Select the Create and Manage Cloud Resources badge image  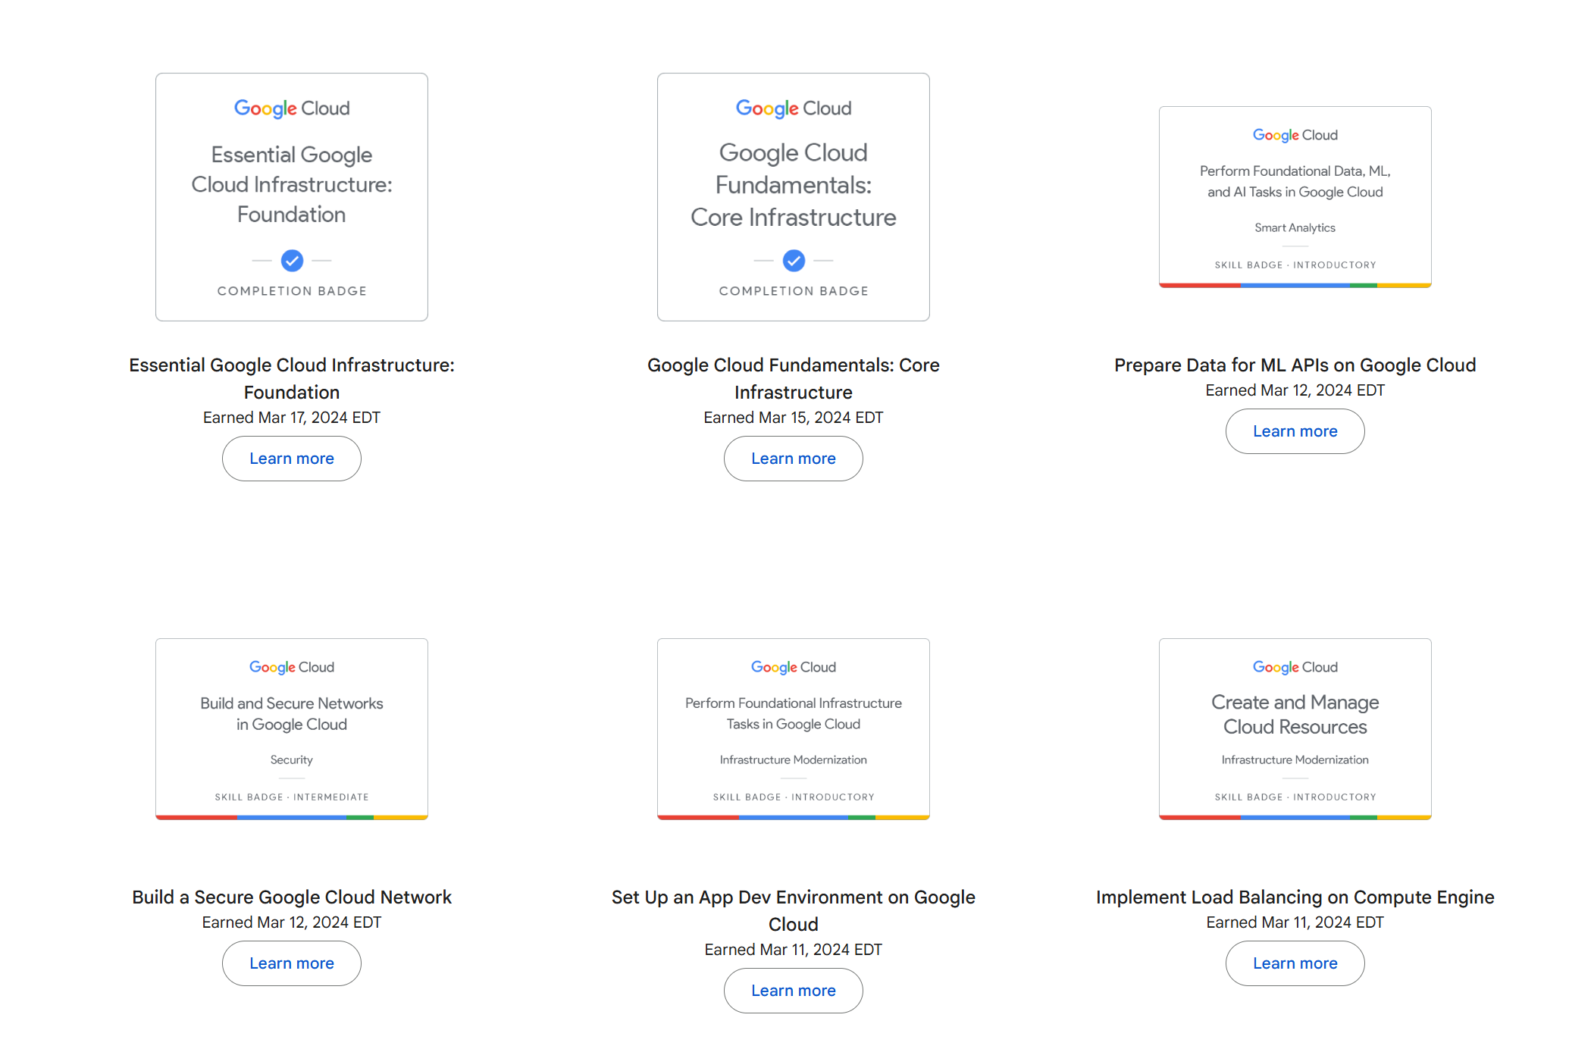coord(1295,729)
